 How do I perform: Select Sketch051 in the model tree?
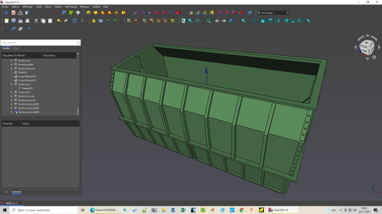(x=27, y=89)
